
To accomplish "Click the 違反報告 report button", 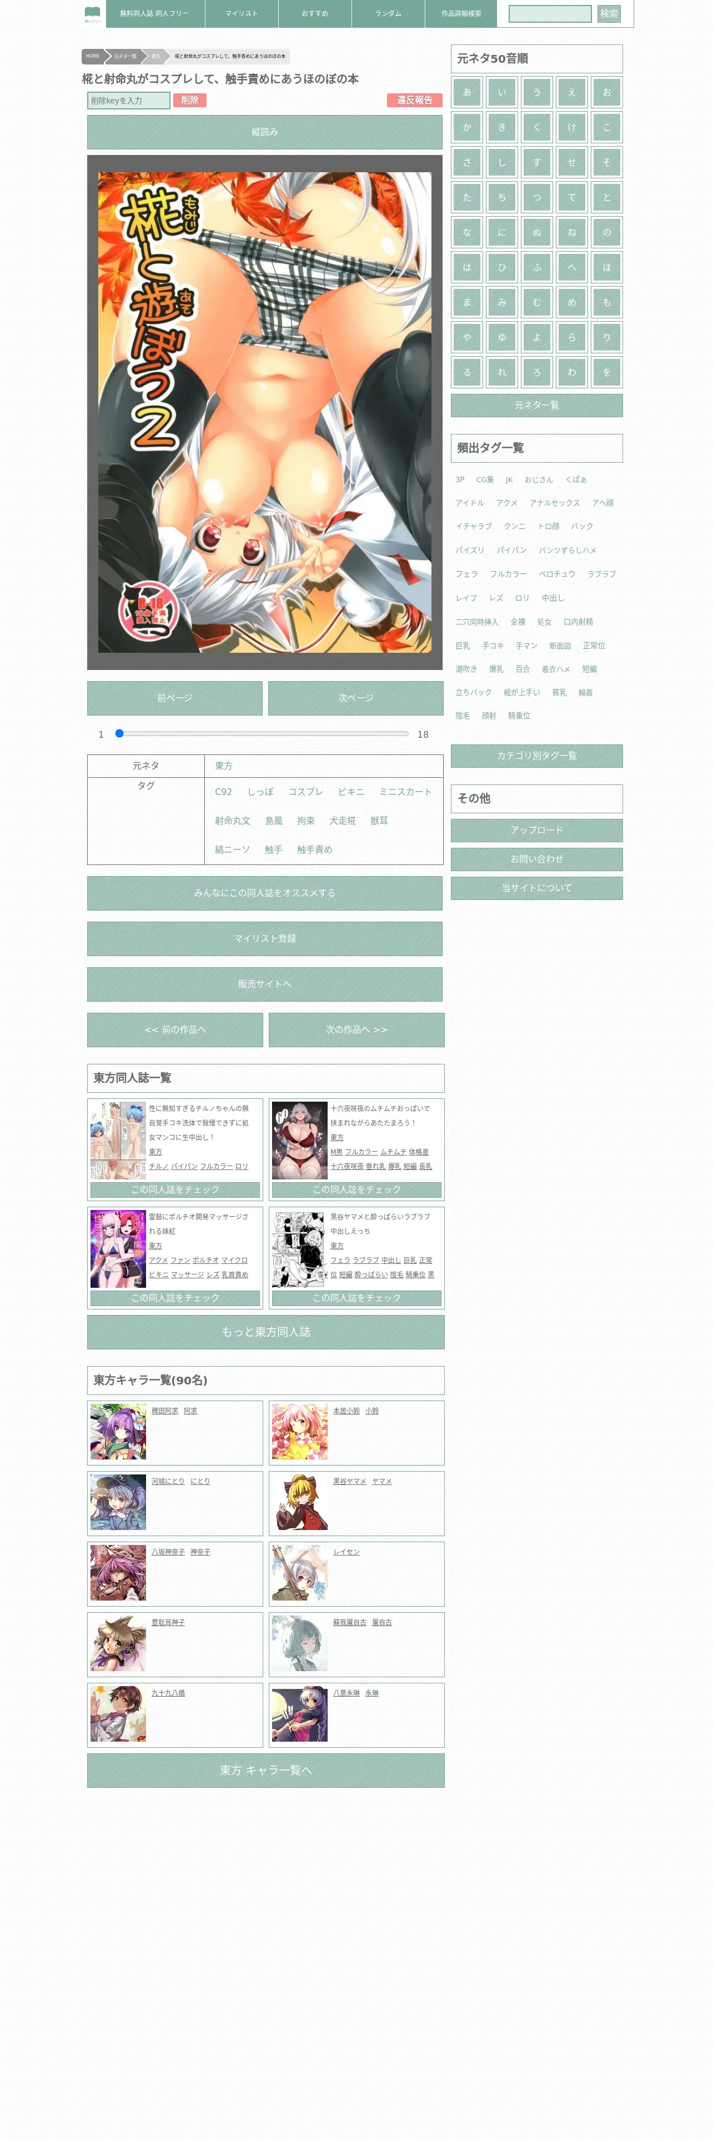I will [414, 99].
